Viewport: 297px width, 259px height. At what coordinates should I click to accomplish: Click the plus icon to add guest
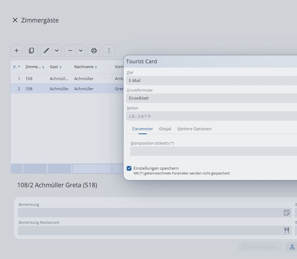click(x=16, y=51)
